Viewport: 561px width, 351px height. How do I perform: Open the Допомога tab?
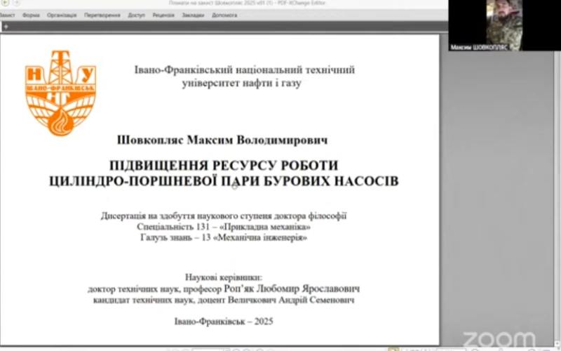coord(224,15)
